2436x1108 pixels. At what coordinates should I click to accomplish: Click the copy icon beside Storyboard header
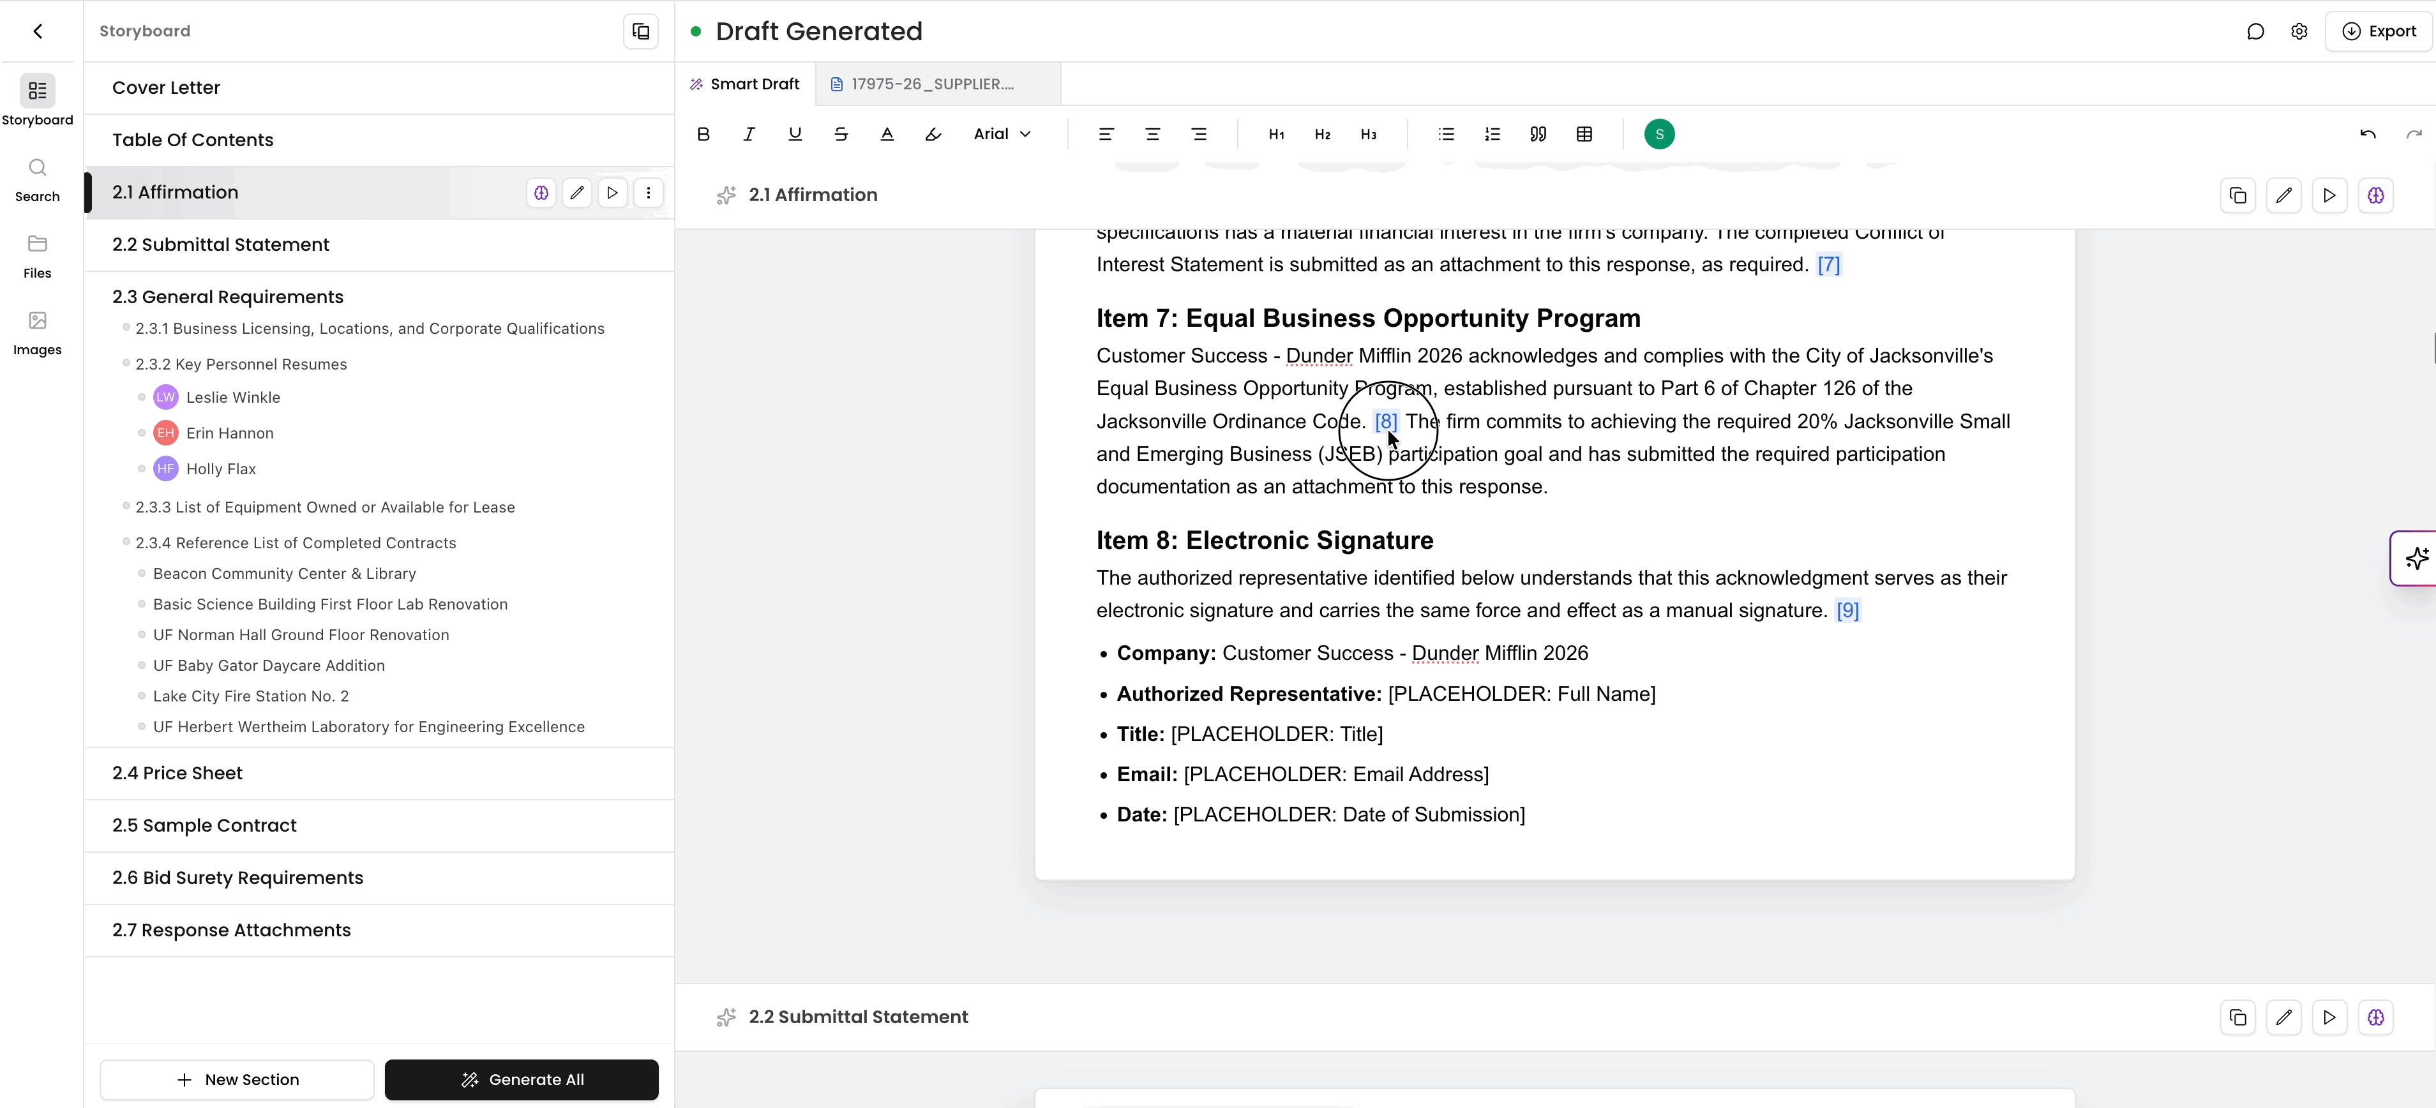[641, 31]
